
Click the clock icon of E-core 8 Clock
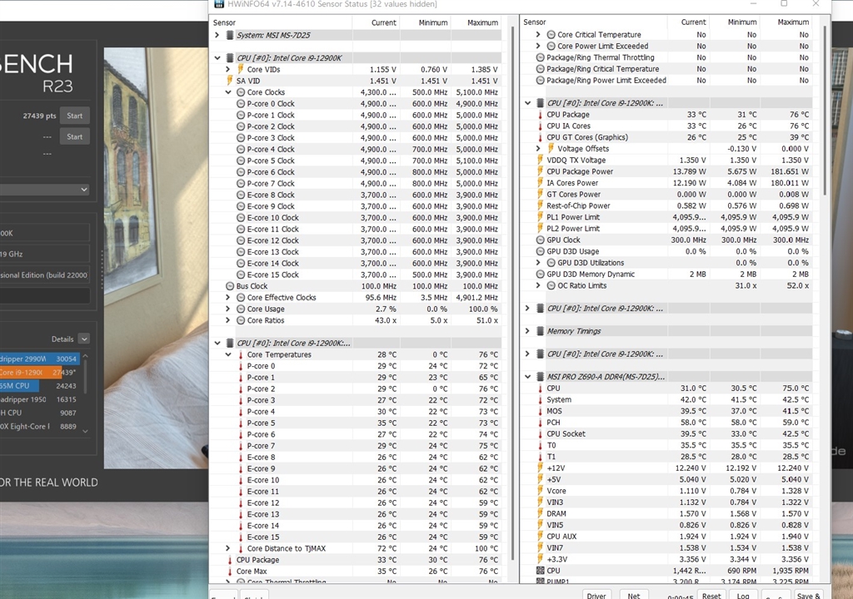[x=241, y=195]
